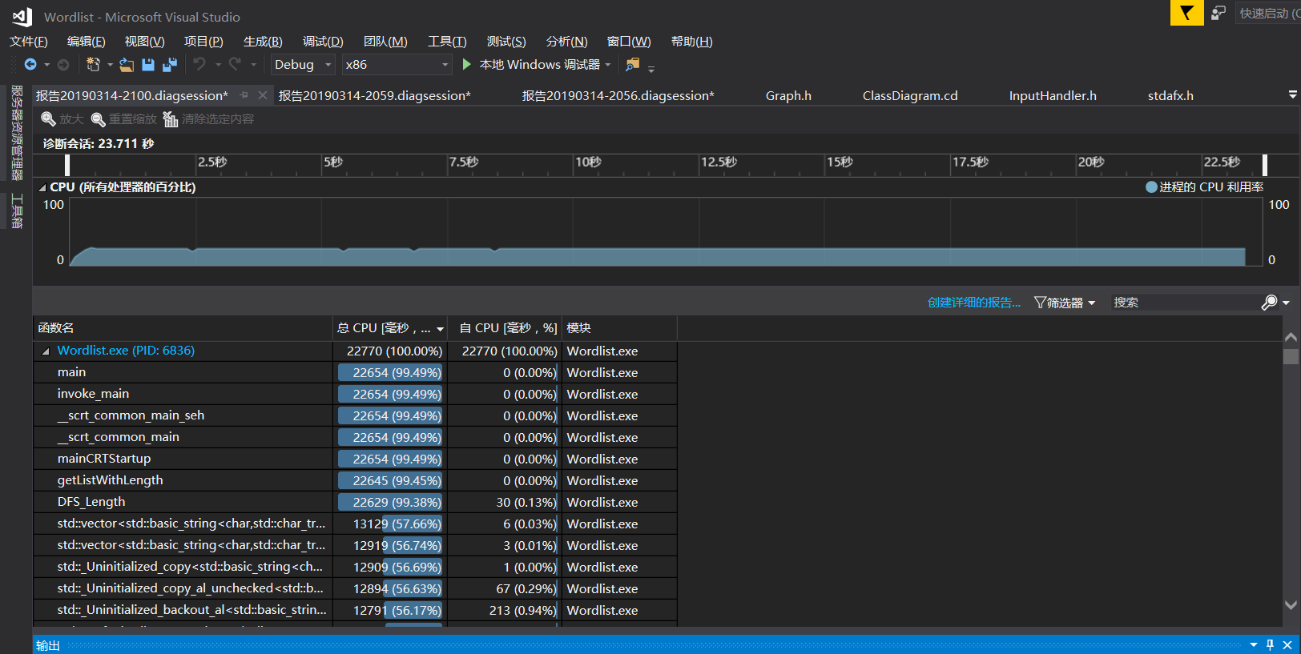This screenshot has height=654, width=1301.
Task: Click the Open File folder icon
Action: click(127, 64)
